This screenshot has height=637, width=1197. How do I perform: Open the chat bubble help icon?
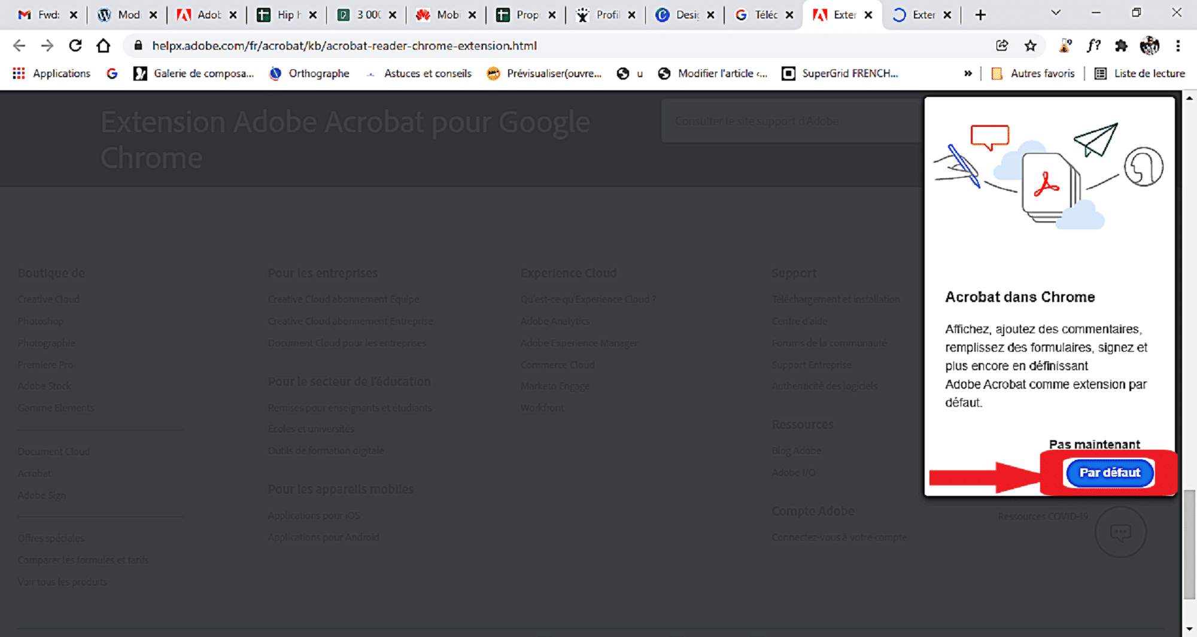click(x=1120, y=532)
